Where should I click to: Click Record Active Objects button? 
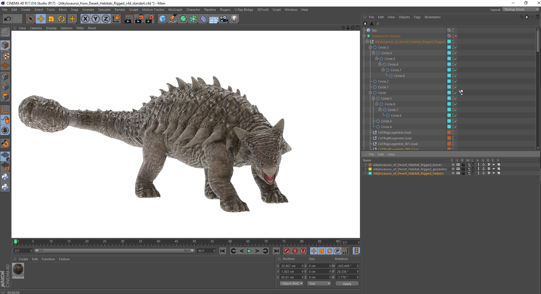[287, 251]
